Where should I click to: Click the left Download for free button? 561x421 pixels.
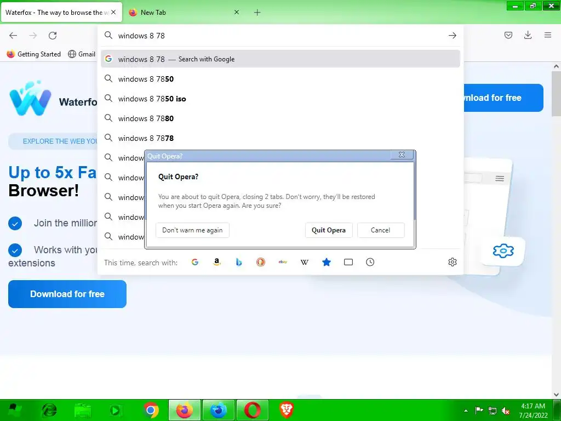(67, 294)
